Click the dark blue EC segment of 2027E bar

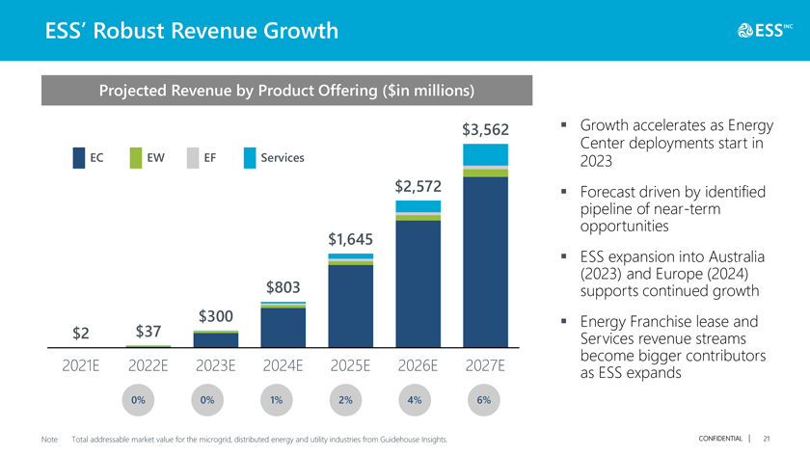tap(486, 262)
